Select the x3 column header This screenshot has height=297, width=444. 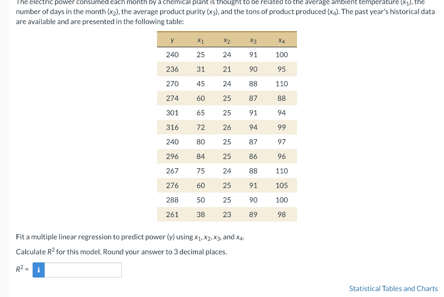coord(254,39)
